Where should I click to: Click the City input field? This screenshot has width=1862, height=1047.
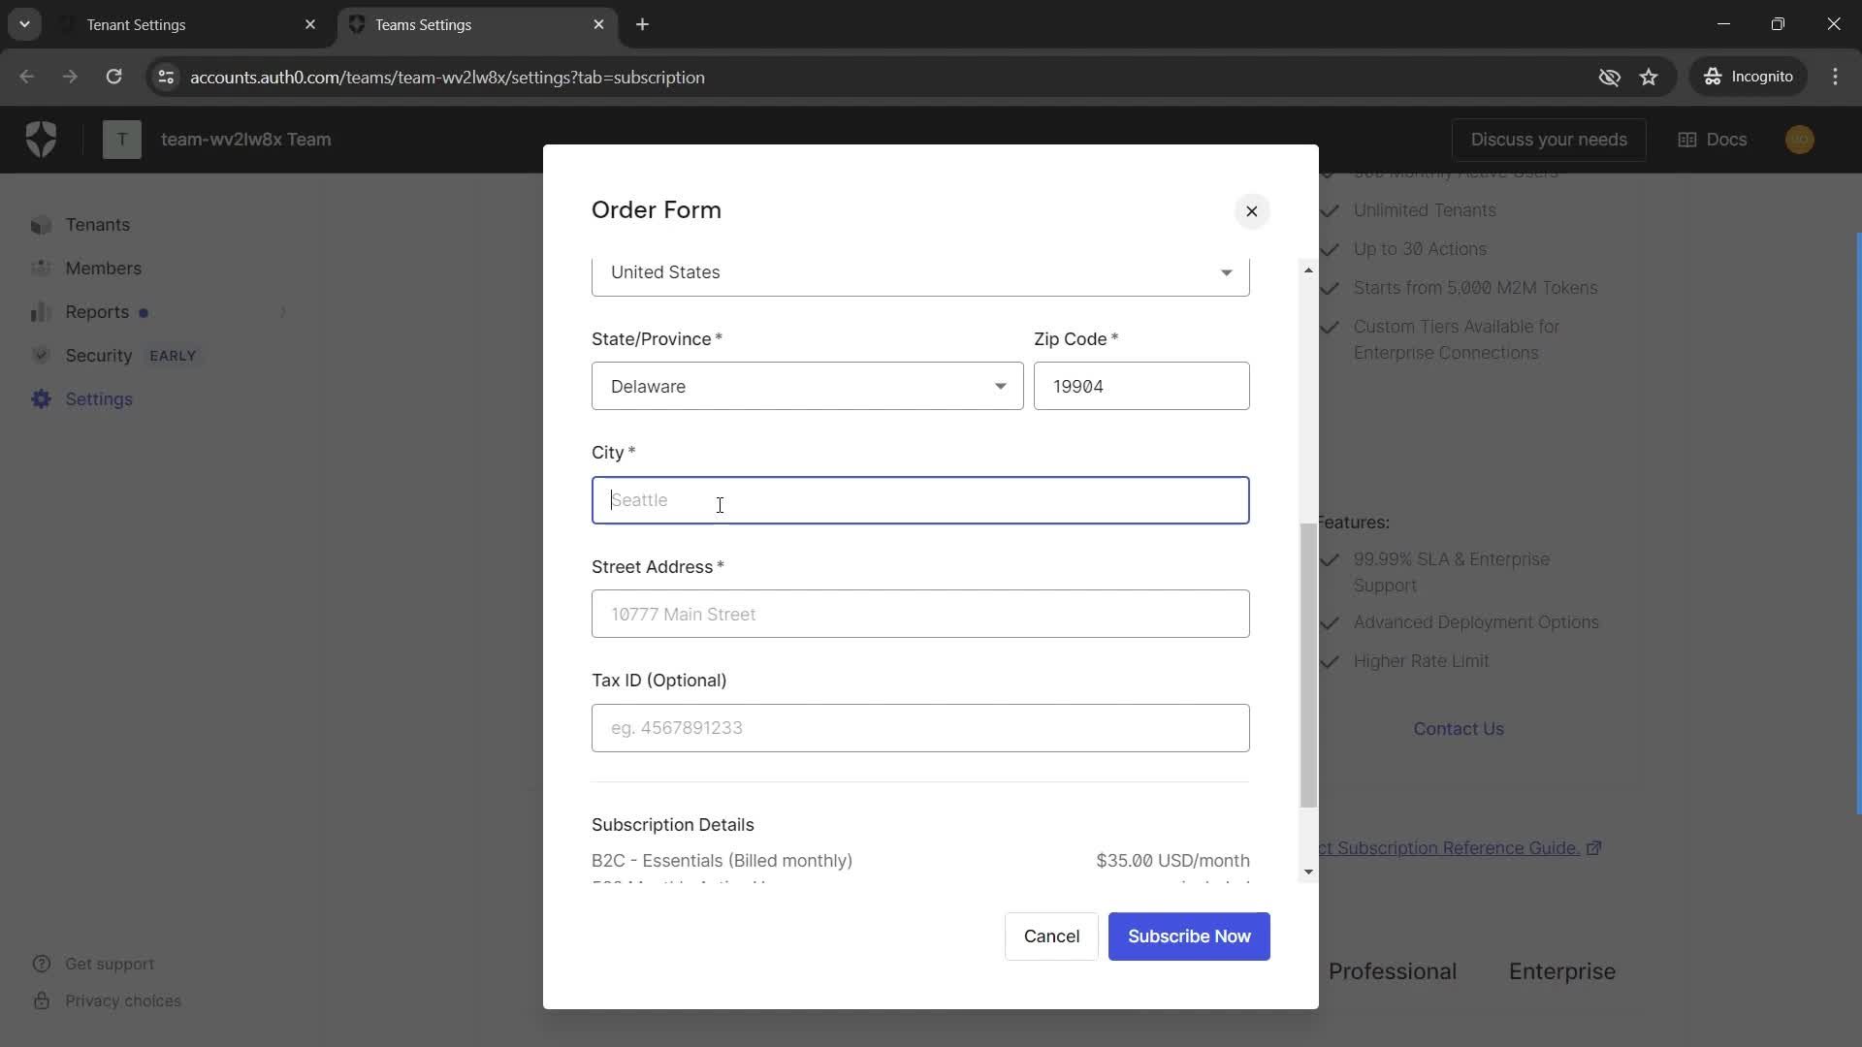click(920, 500)
